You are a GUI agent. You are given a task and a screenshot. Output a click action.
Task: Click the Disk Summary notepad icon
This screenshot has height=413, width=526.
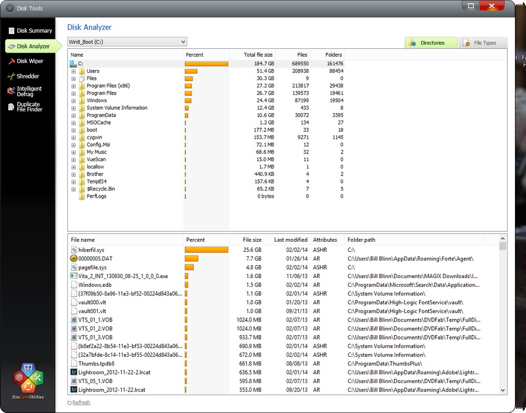[x=12, y=30]
